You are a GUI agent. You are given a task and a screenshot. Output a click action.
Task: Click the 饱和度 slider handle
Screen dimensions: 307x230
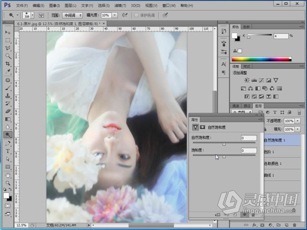(224, 157)
